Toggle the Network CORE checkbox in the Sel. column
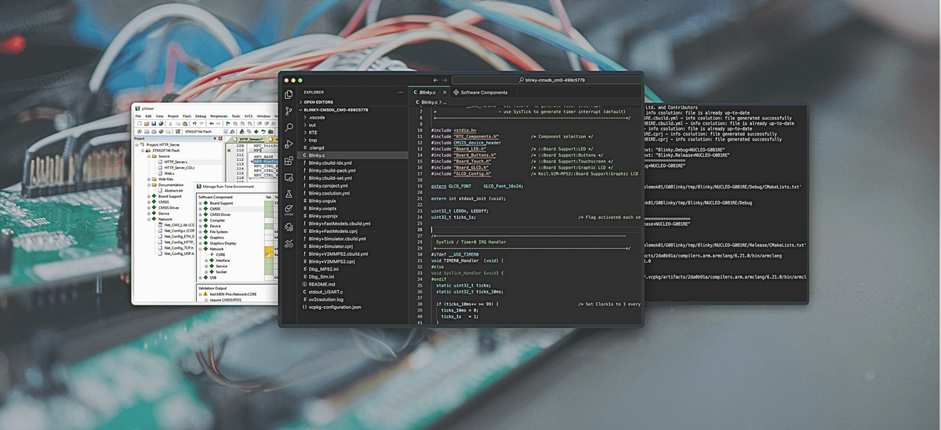The image size is (941, 430). [267, 255]
